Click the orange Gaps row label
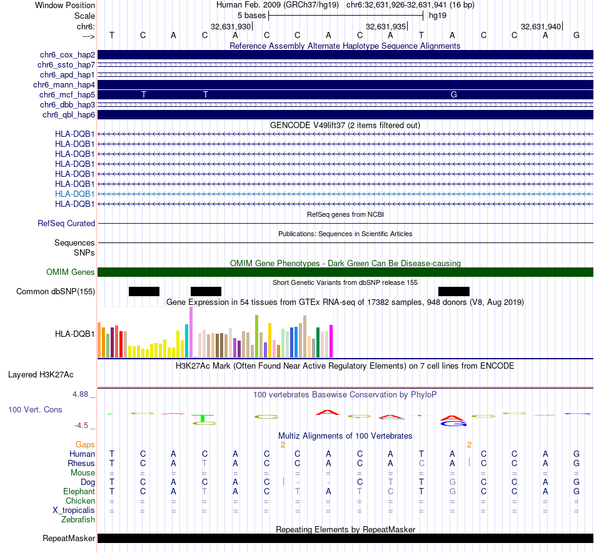Image resolution: width=594 pixels, height=553 pixels. pos(85,445)
